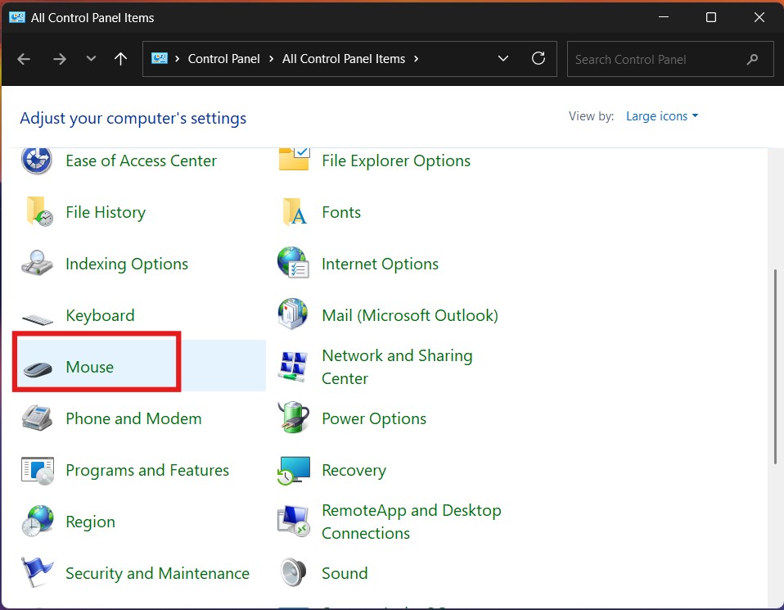Screen dimensions: 784x610
Task: Open the recent locations dropdown arrow
Action: (x=91, y=59)
